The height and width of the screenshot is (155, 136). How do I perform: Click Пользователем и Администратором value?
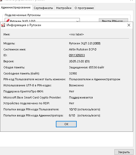(x=95, y=79)
